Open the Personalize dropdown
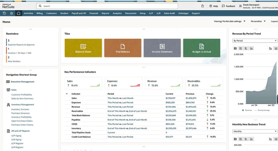This screenshot has height=151, width=278. pyautogui.click(x=258, y=21)
